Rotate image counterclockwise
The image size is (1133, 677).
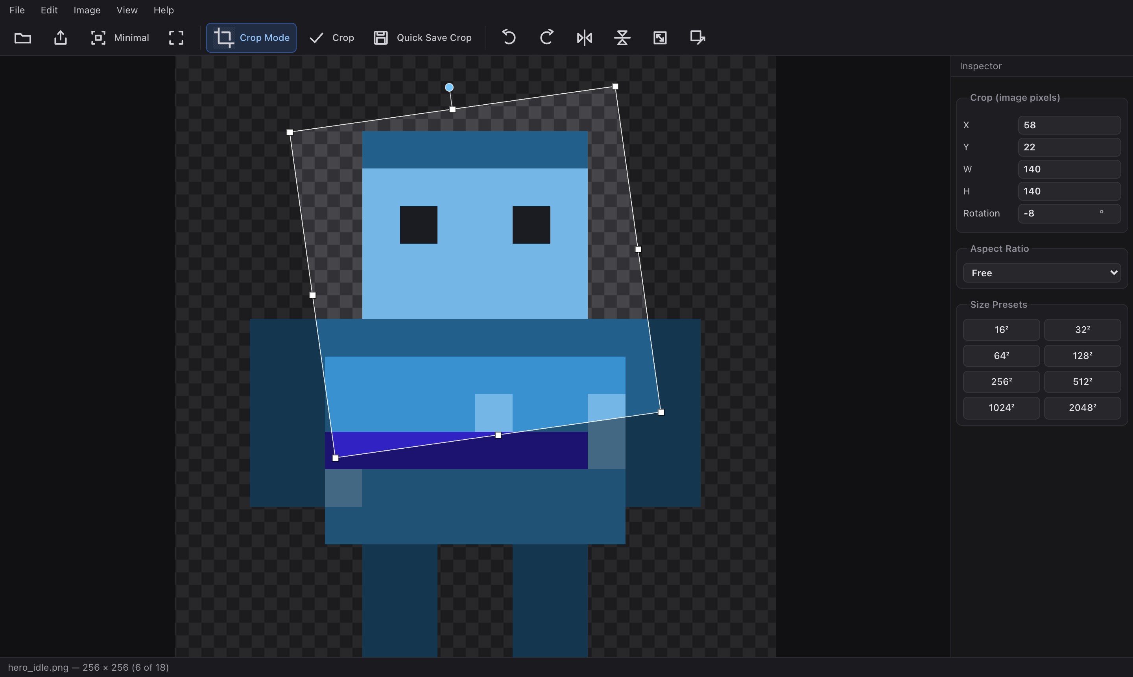click(x=508, y=38)
